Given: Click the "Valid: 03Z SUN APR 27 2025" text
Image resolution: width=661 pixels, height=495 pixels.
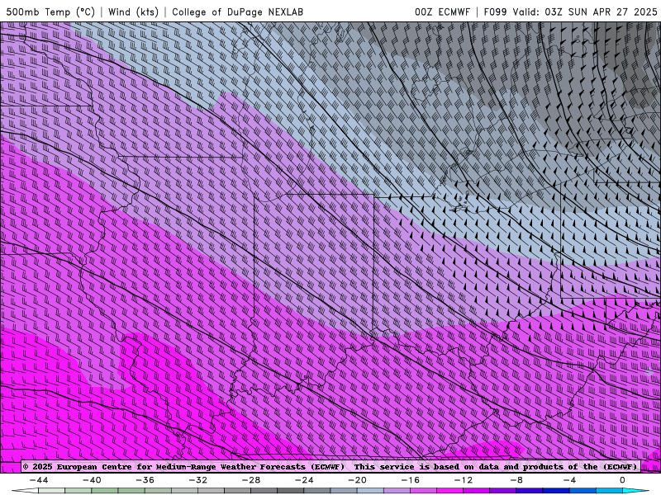Looking at the screenshot, I should 585,12.
